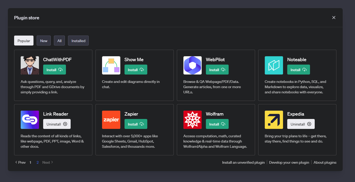Install the WebPilot plugin
This screenshot has width=355, height=182.
(x=217, y=70)
